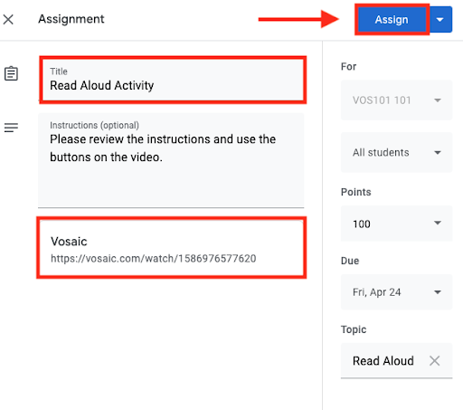The height and width of the screenshot is (410, 463).
Task: Click the Assign button
Action: pos(392,20)
